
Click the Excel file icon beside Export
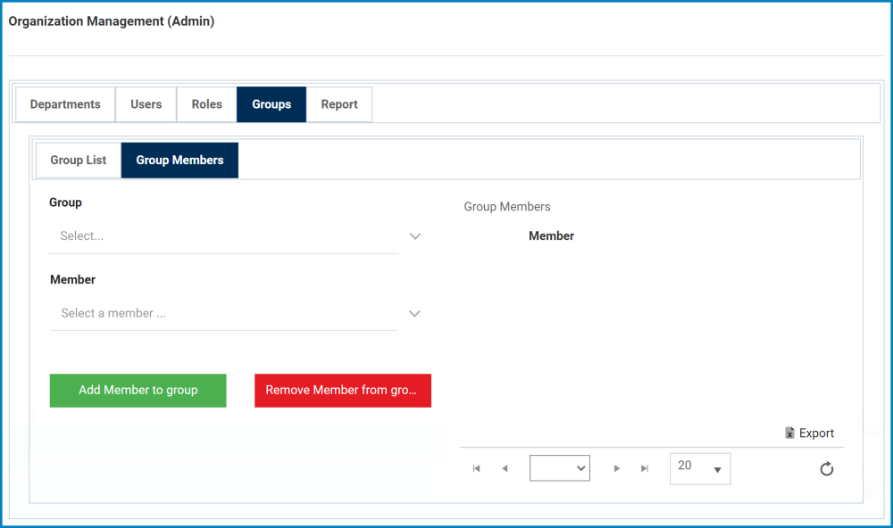click(x=789, y=433)
